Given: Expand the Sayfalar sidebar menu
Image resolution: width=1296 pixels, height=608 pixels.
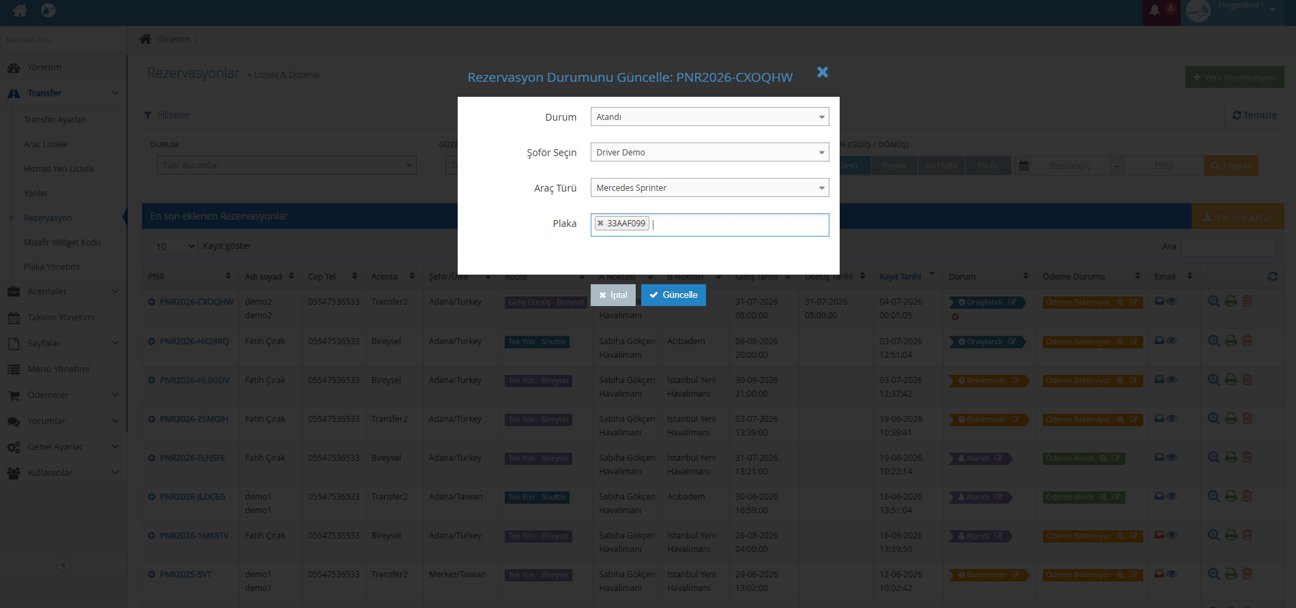Looking at the screenshot, I should pos(63,344).
